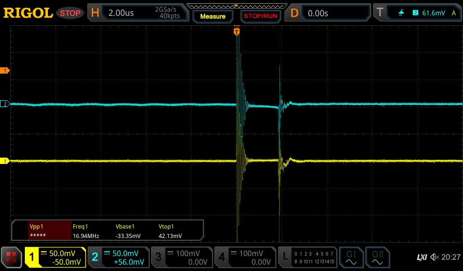463x271 pixels.
Task: Select the orange trigger position marker at top
Action: tap(236, 32)
